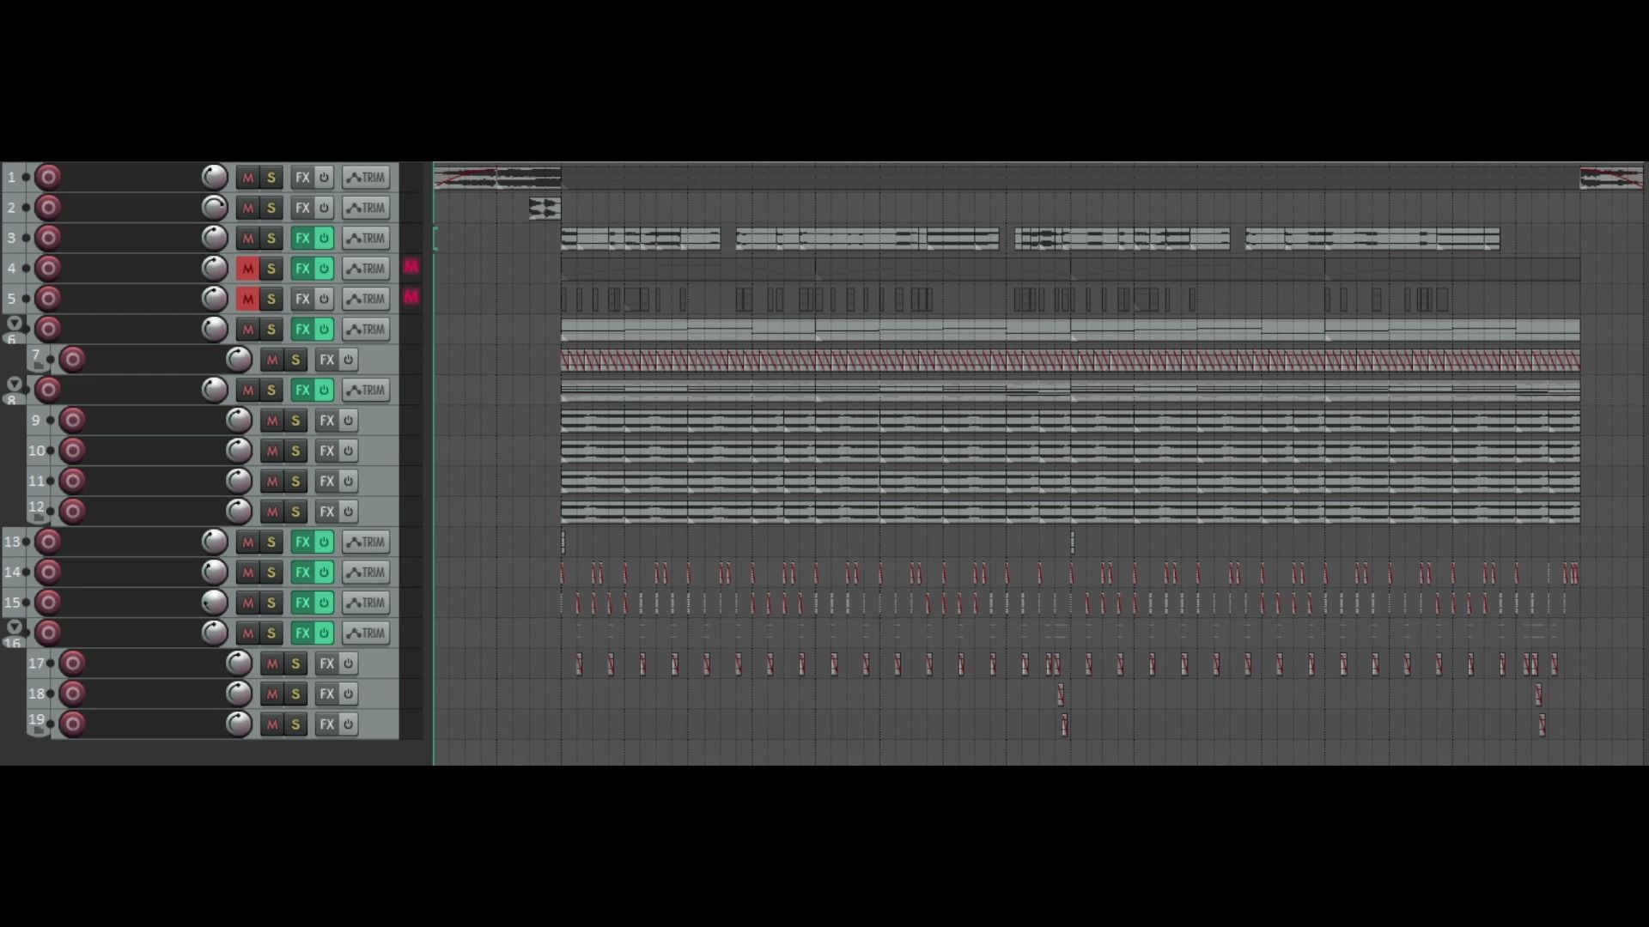Collapse the folder arrow on track 16
Screen dimensions: 1649x927
(14, 627)
